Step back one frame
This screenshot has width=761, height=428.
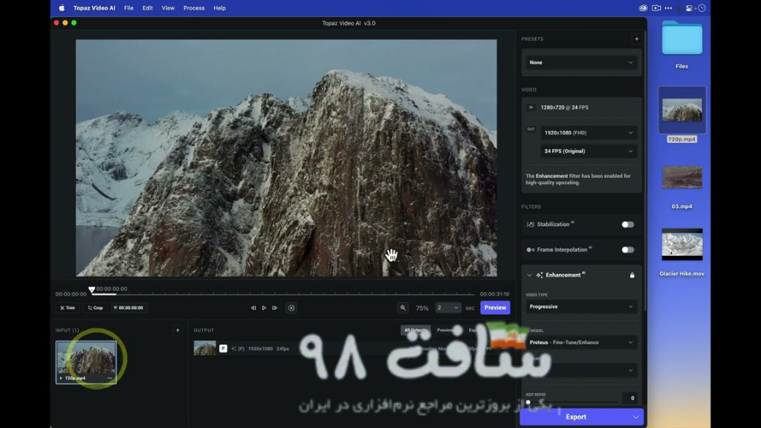click(x=253, y=308)
